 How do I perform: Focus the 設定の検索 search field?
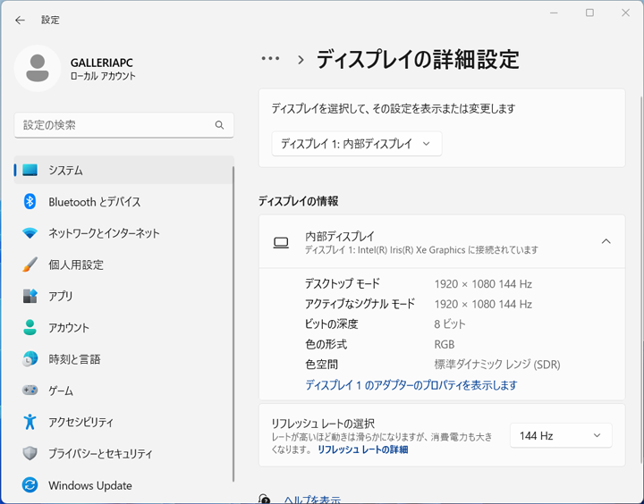pos(123,125)
